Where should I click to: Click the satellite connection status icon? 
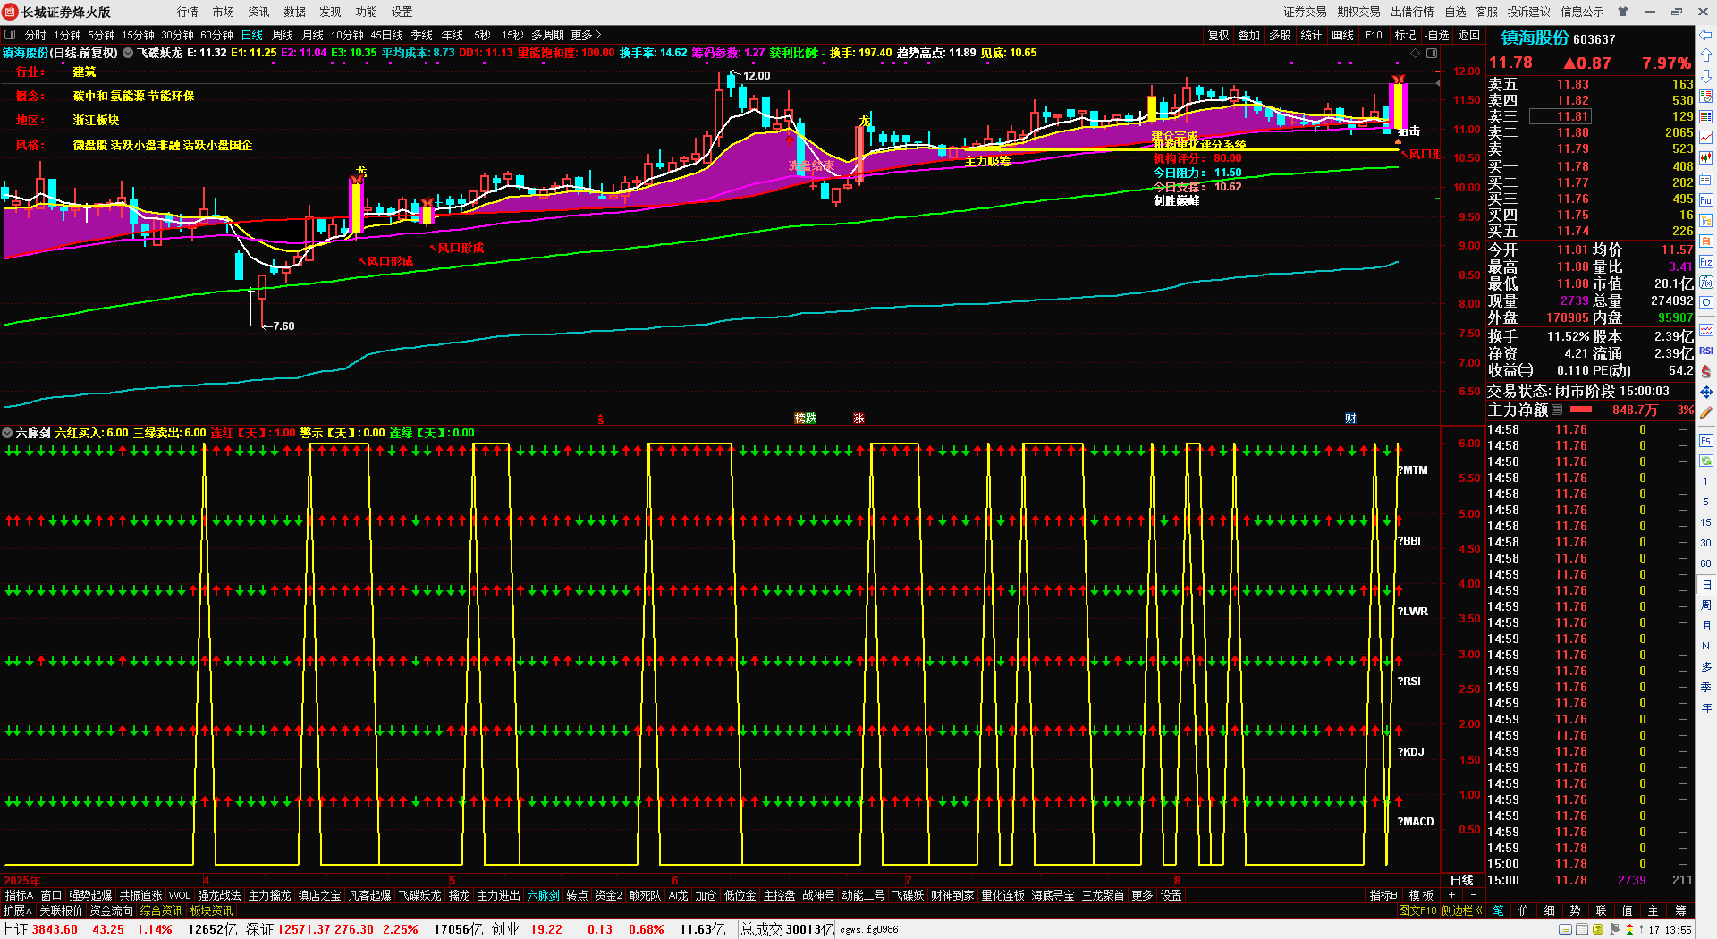tap(1615, 930)
